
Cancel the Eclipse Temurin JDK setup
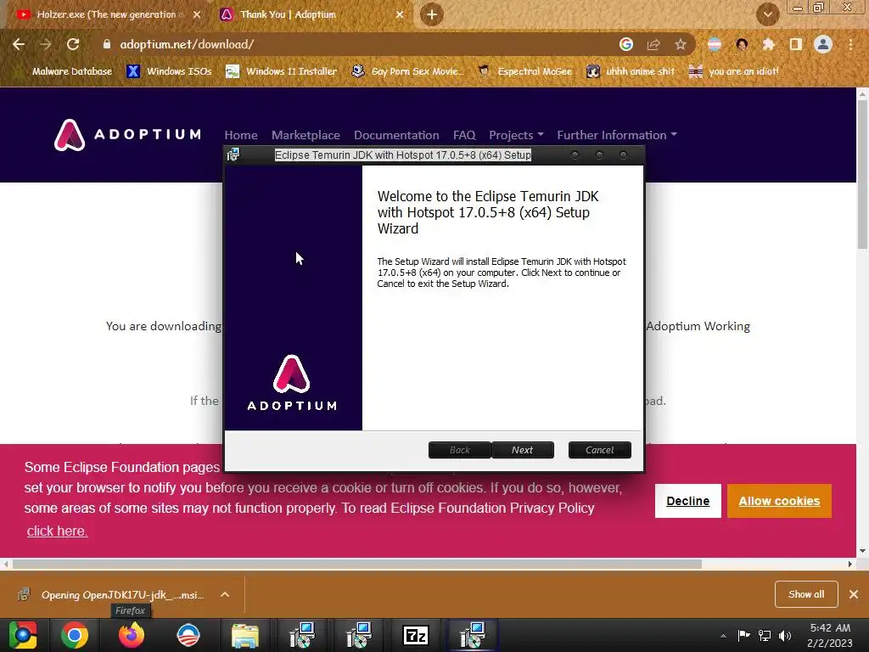tap(600, 450)
